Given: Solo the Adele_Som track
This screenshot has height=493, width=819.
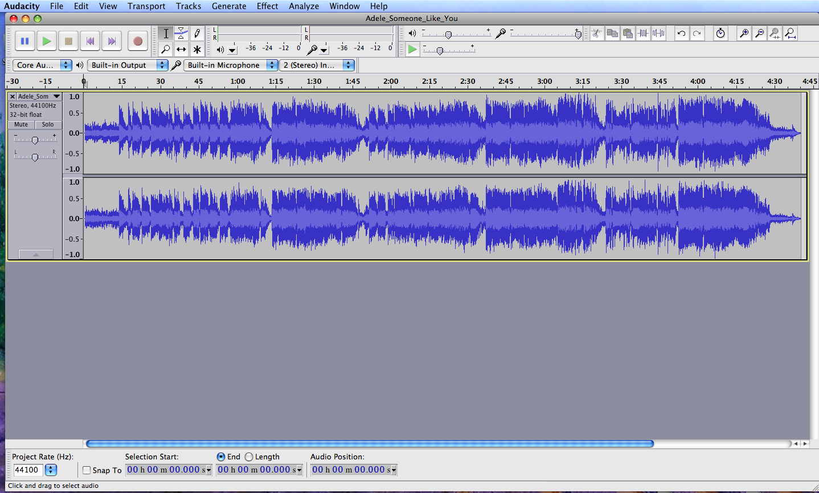Looking at the screenshot, I should (x=48, y=124).
